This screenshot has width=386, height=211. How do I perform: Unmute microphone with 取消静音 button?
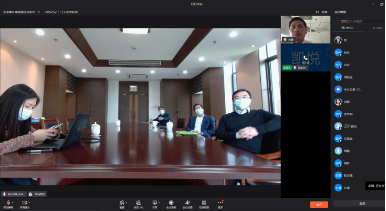pyautogui.click(x=8, y=203)
